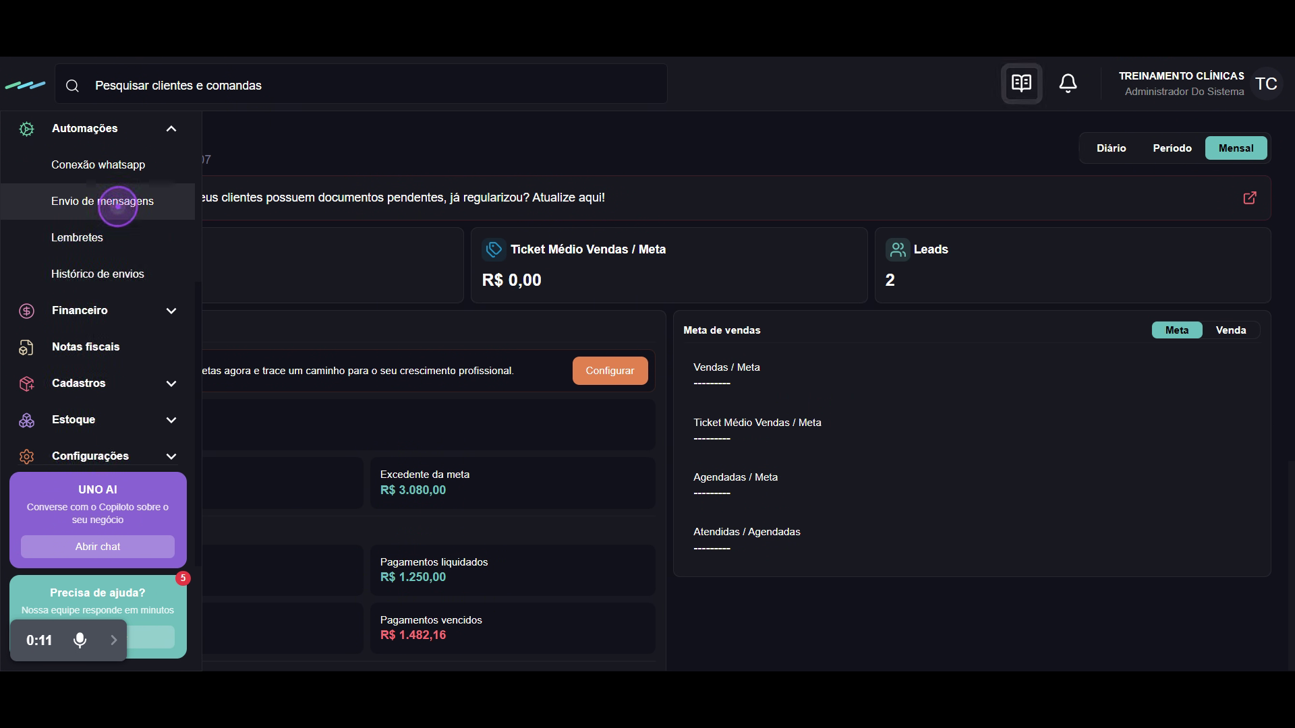Click the Automações gear icon
The height and width of the screenshot is (728, 1295).
coord(26,129)
